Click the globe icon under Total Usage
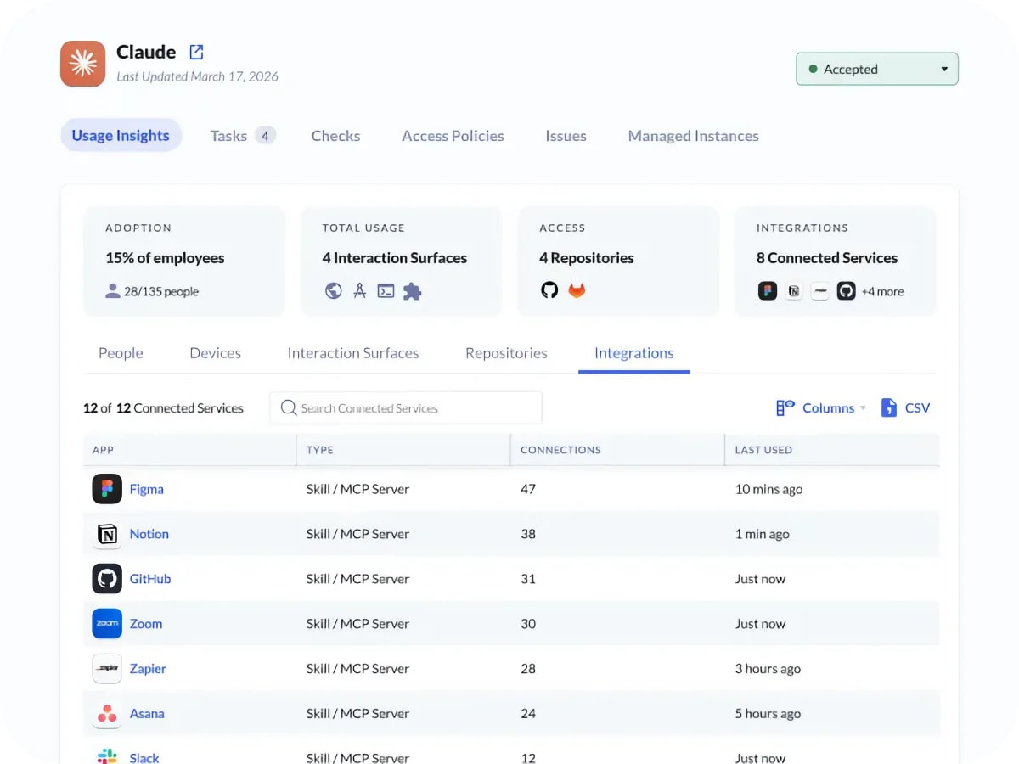This screenshot has height=764, width=1019. [334, 291]
